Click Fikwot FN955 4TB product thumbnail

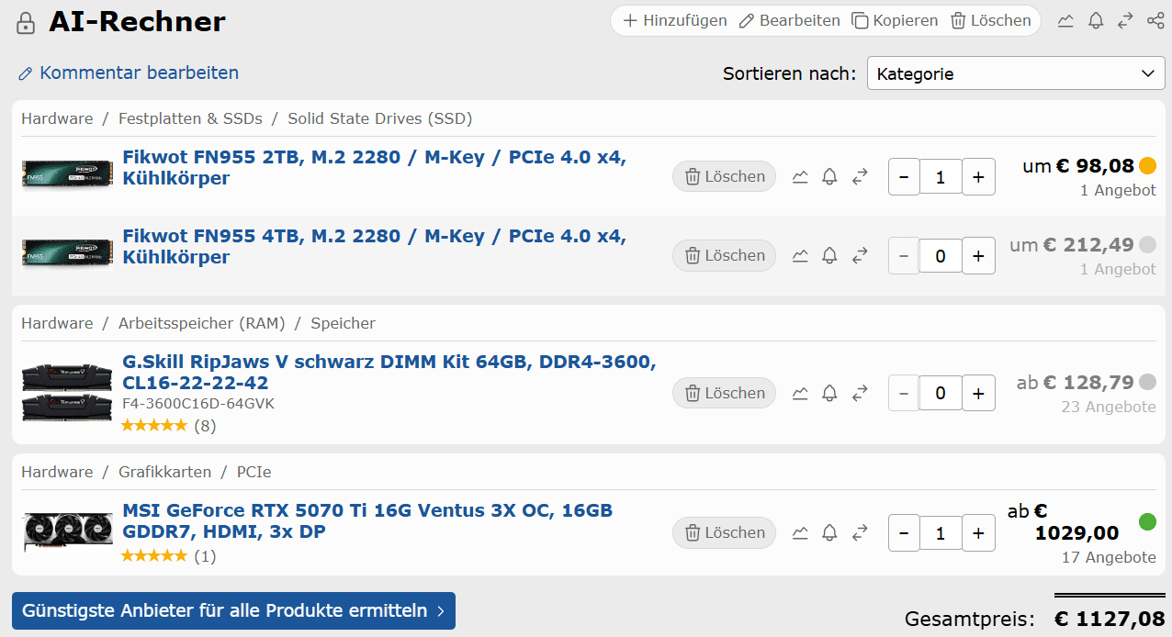point(68,254)
